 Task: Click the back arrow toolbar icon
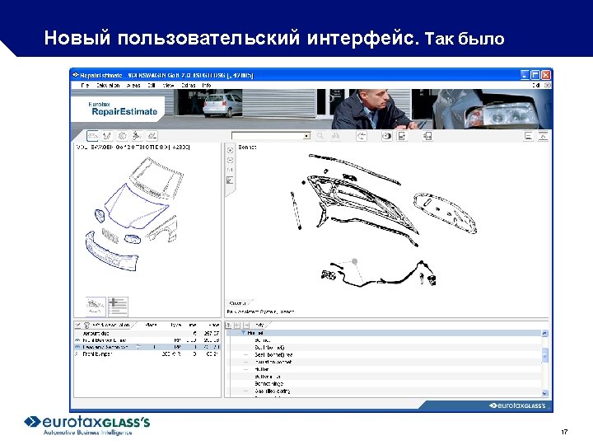[362, 136]
